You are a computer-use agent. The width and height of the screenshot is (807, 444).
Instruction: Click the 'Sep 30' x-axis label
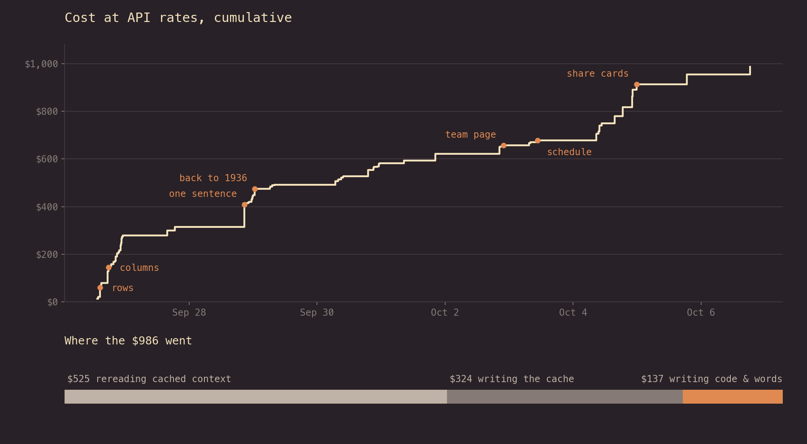point(317,313)
